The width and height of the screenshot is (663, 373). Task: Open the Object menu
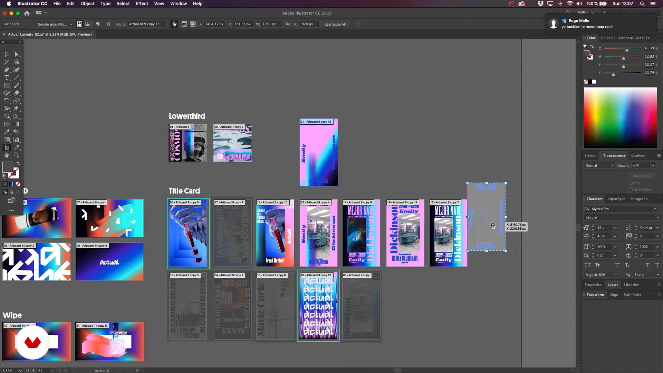87,3
